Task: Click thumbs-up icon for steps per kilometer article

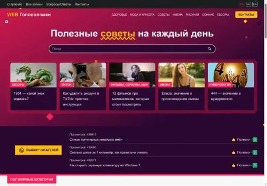Action: tap(233, 153)
